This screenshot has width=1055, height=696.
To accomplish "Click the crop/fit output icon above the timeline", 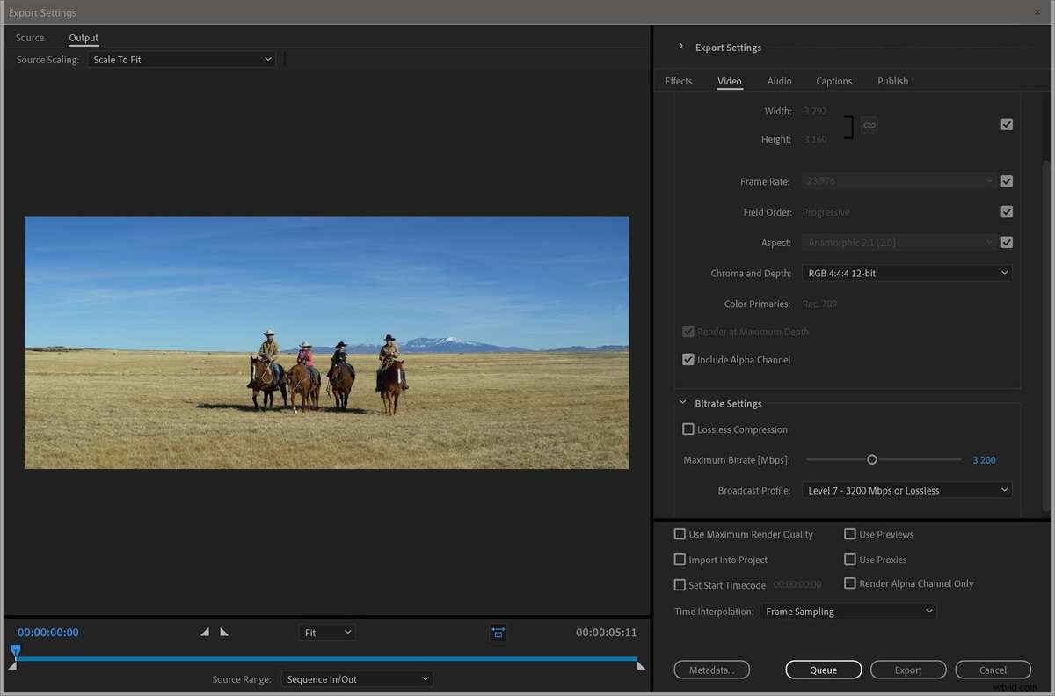I will pos(498,632).
